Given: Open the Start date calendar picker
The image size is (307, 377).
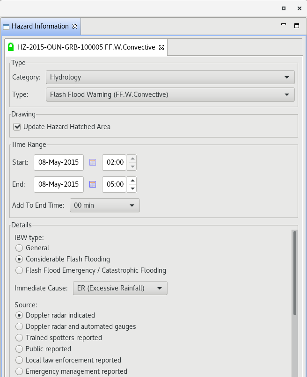Looking at the screenshot, I should [93, 162].
